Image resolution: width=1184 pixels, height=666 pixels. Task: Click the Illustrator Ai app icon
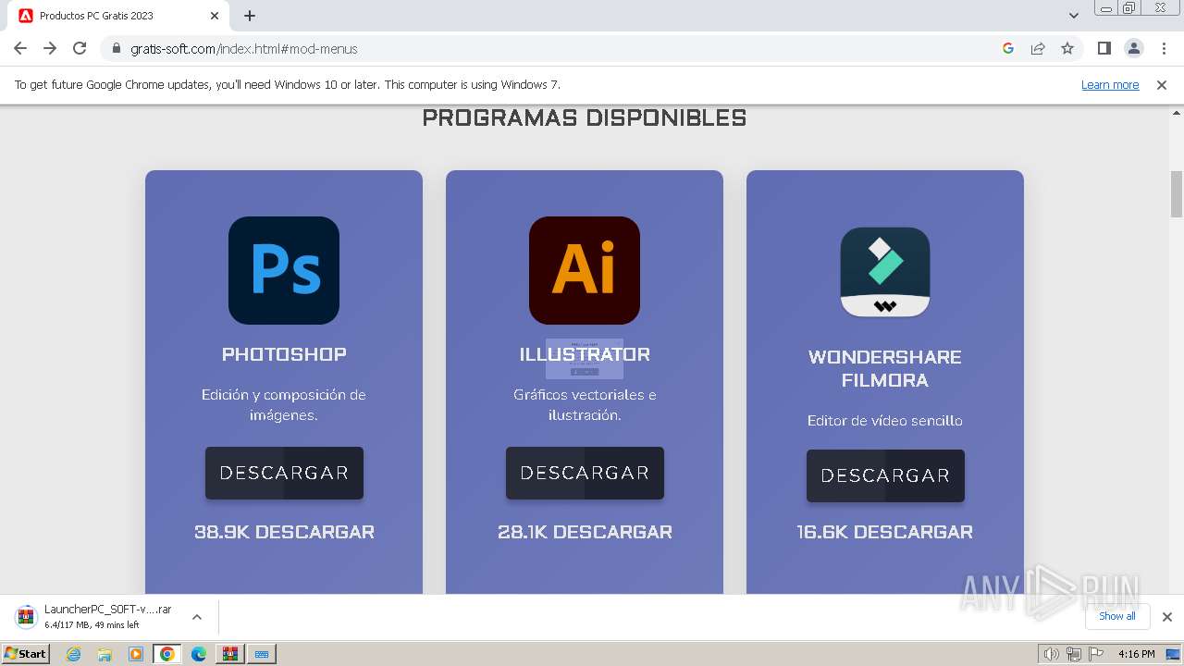585,270
